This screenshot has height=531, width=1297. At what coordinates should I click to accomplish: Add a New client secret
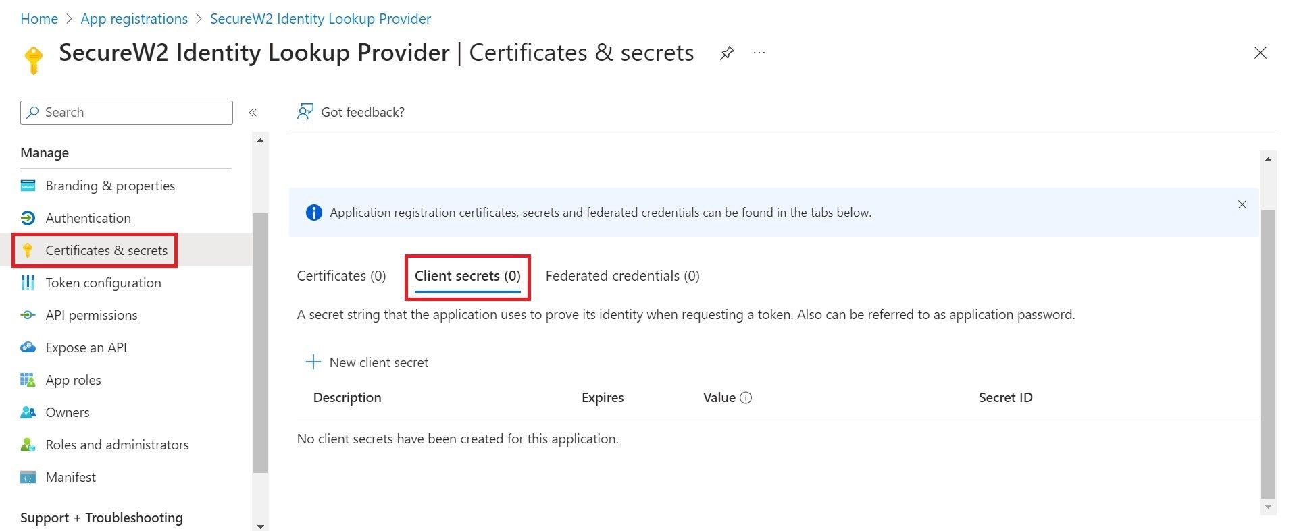click(367, 362)
